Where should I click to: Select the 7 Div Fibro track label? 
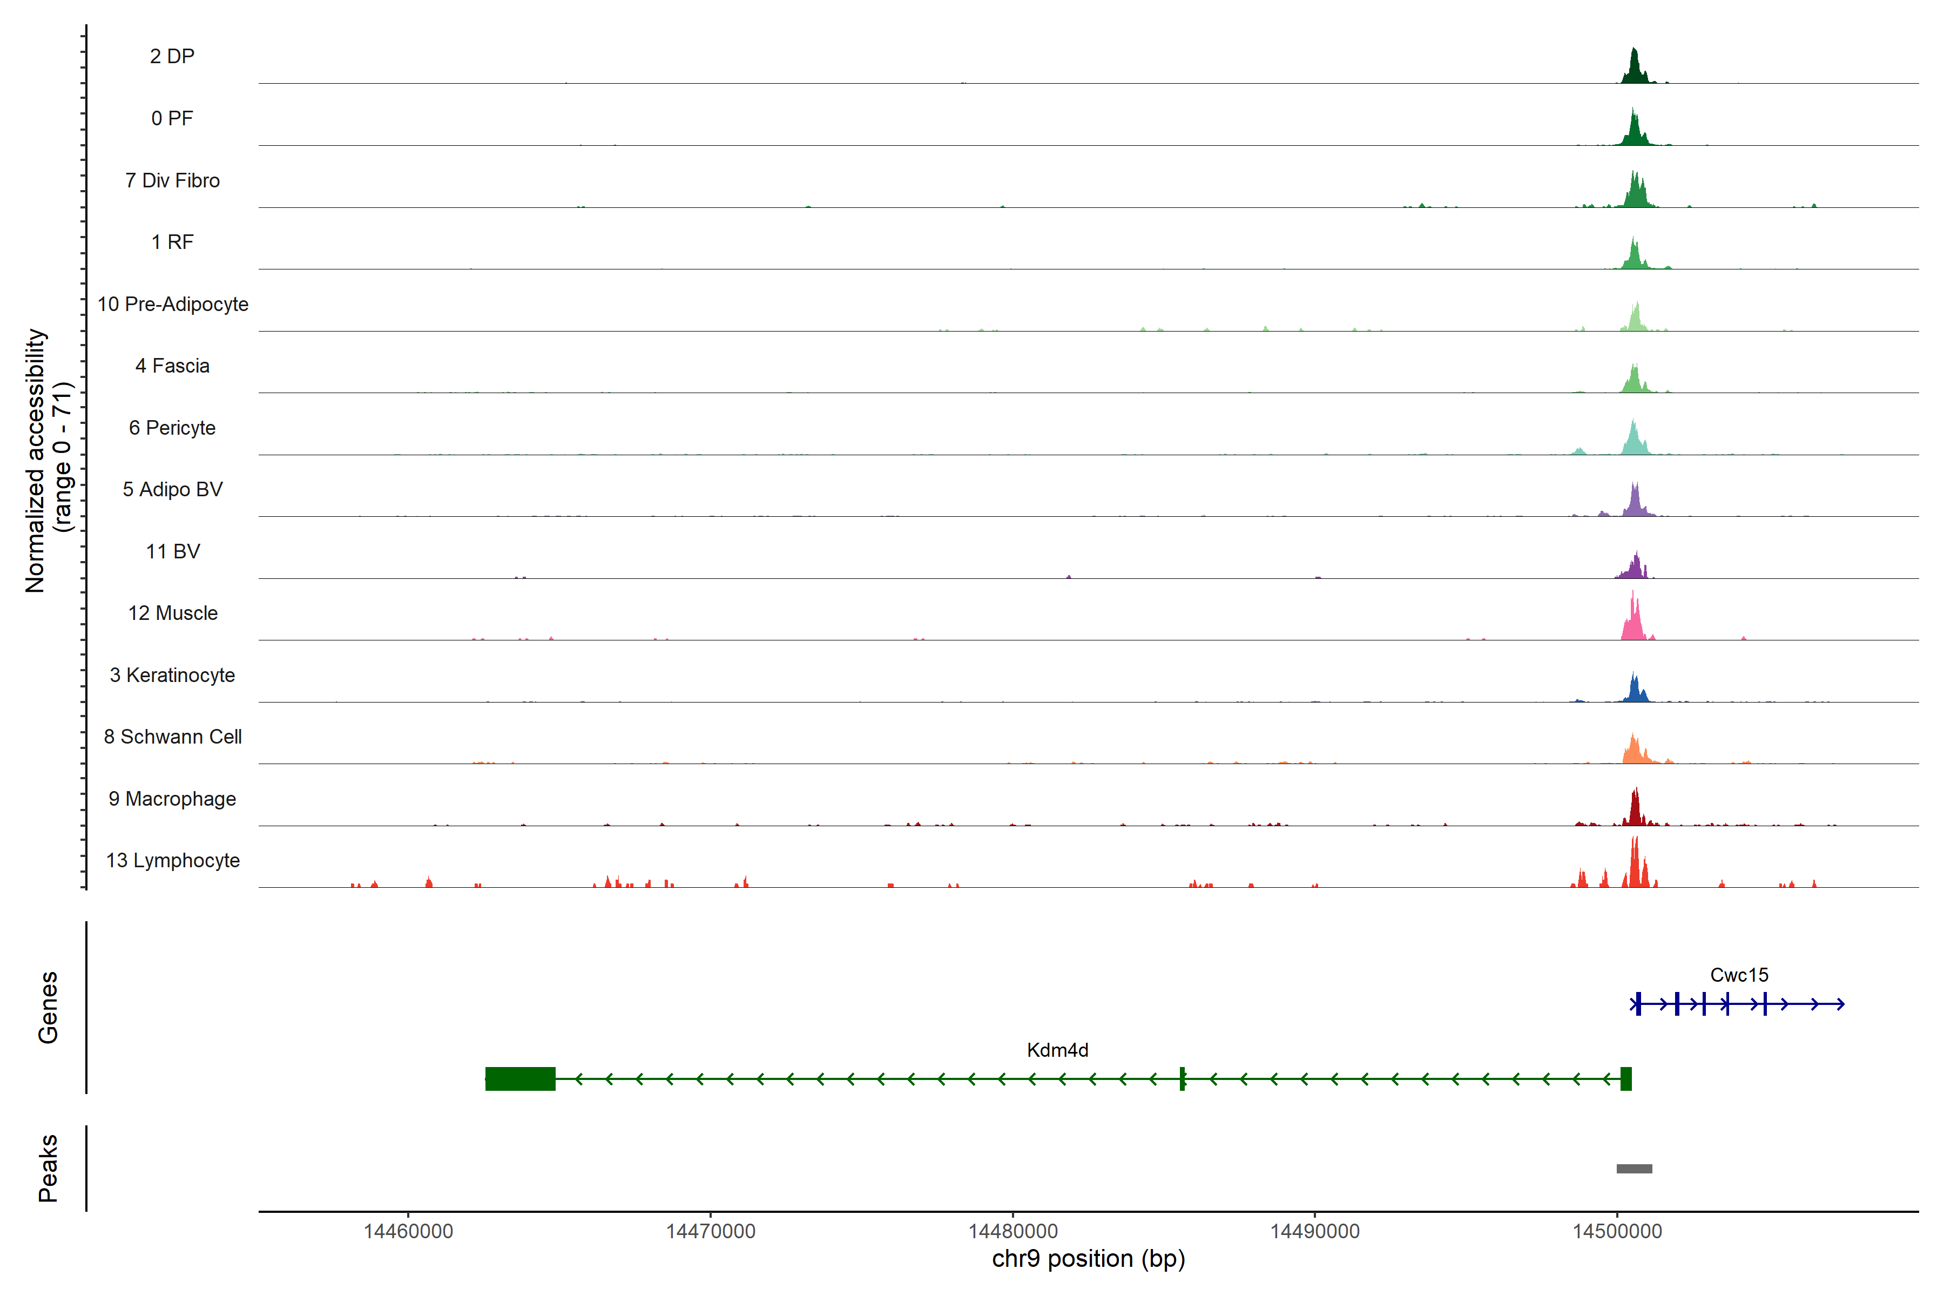click(x=172, y=180)
